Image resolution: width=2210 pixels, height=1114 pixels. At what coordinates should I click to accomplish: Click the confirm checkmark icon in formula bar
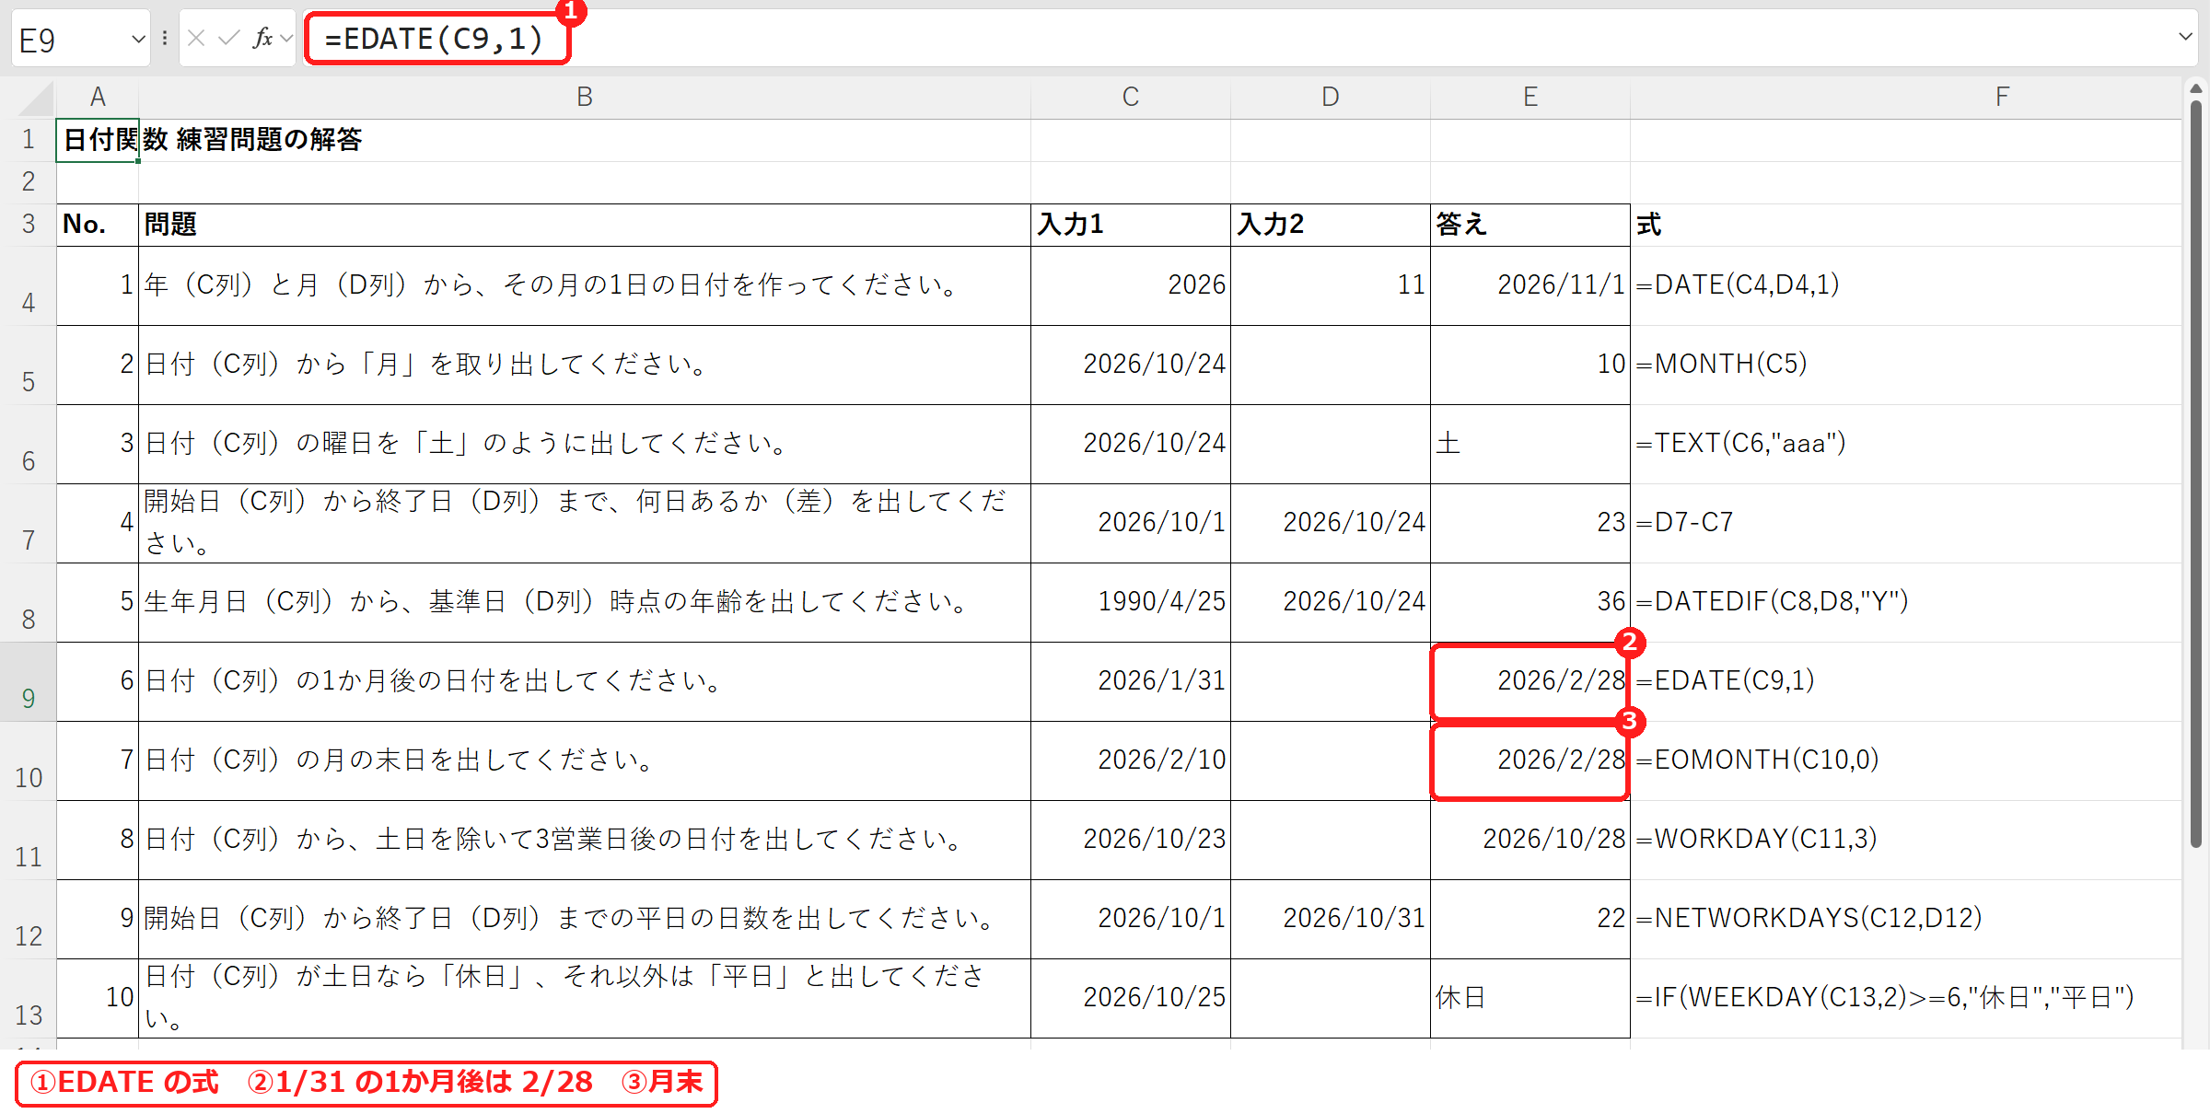(228, 38)
